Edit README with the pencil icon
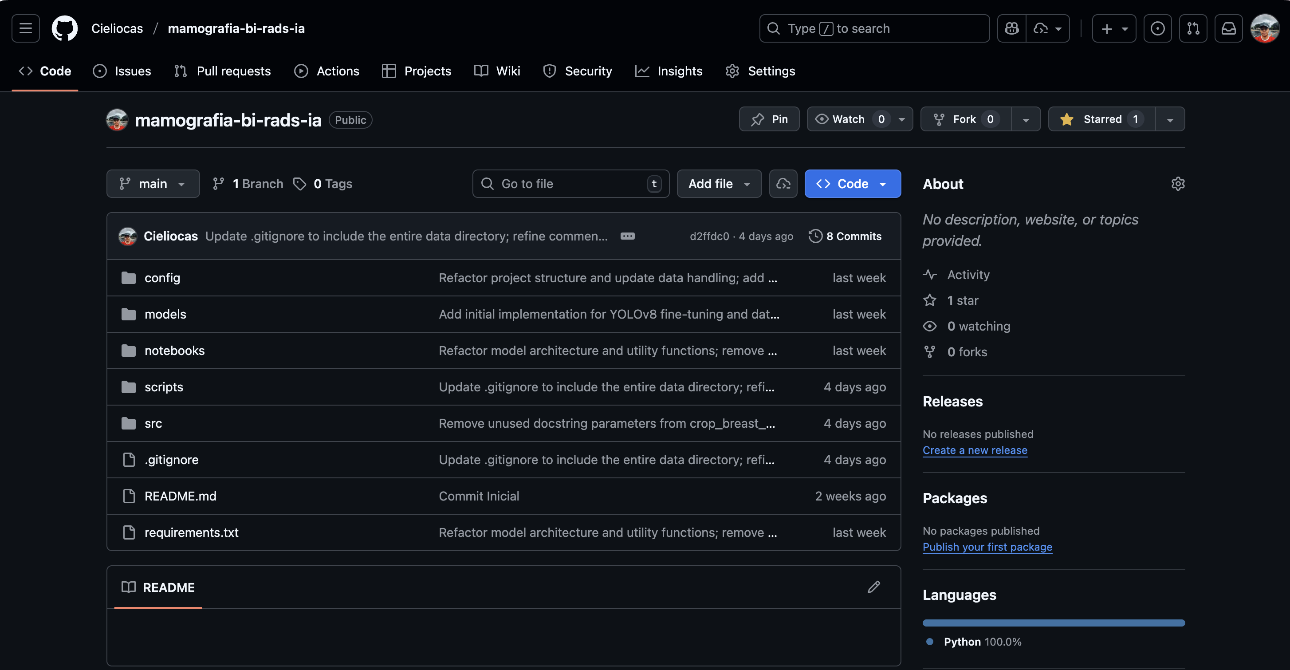Image resolution: width=1290 pixels, height=670 pixels. (x=873, y=587)
